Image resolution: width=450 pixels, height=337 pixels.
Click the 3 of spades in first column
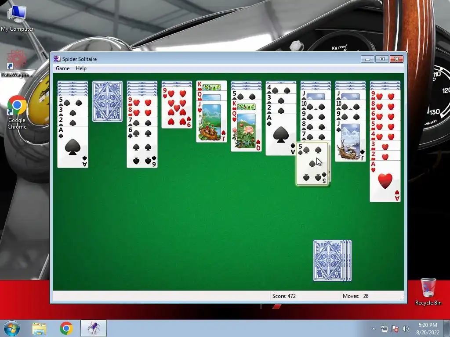(x=73, y=111)
